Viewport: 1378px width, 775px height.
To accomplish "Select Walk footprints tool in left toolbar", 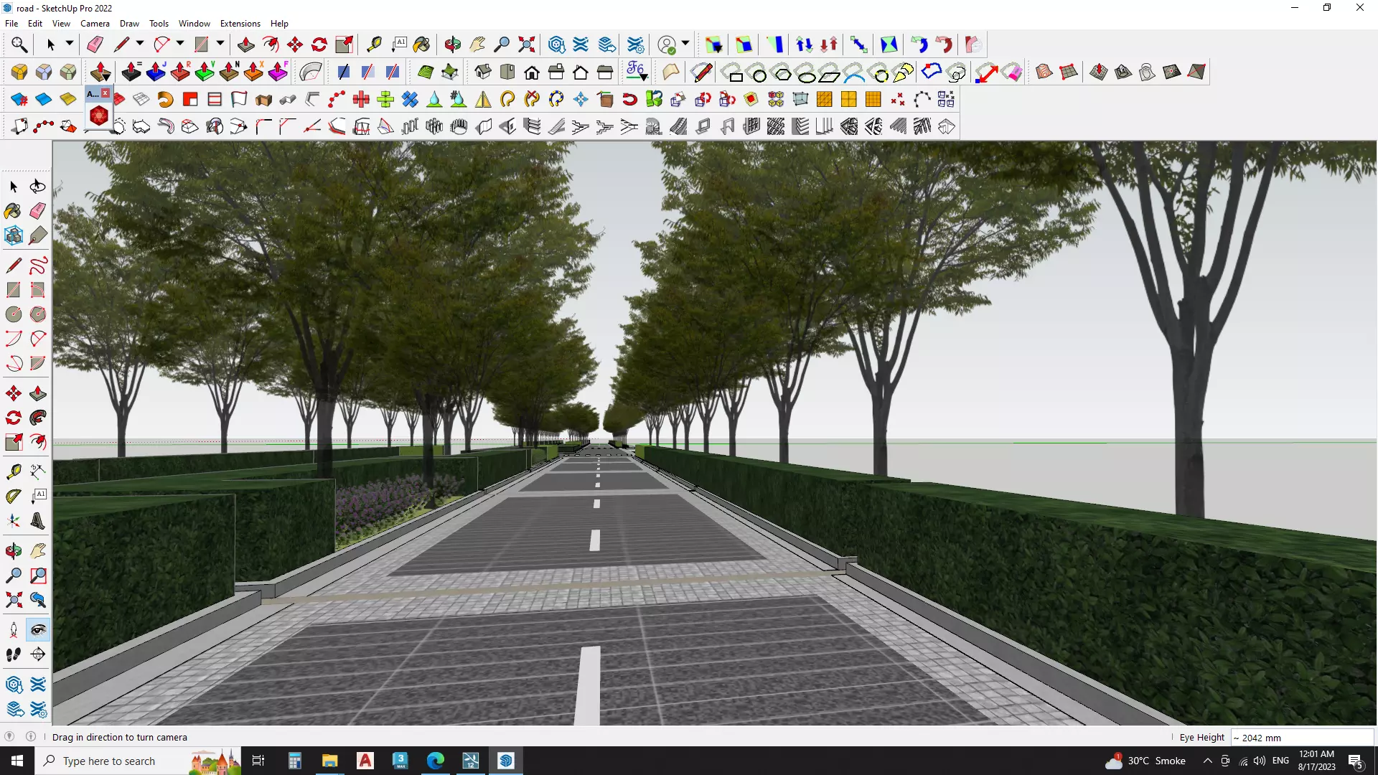I will 14,654.
